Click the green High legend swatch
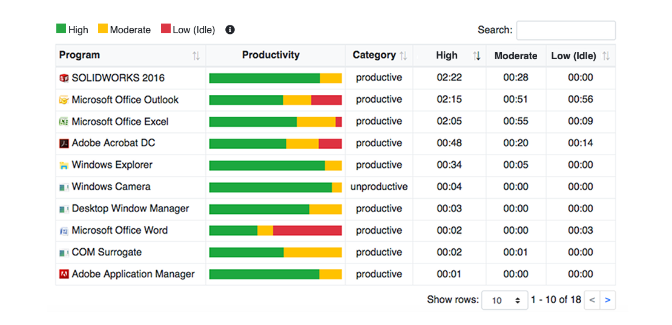Image resolution: width=672 pixels, height=325 pixels. tap(61, 28)
